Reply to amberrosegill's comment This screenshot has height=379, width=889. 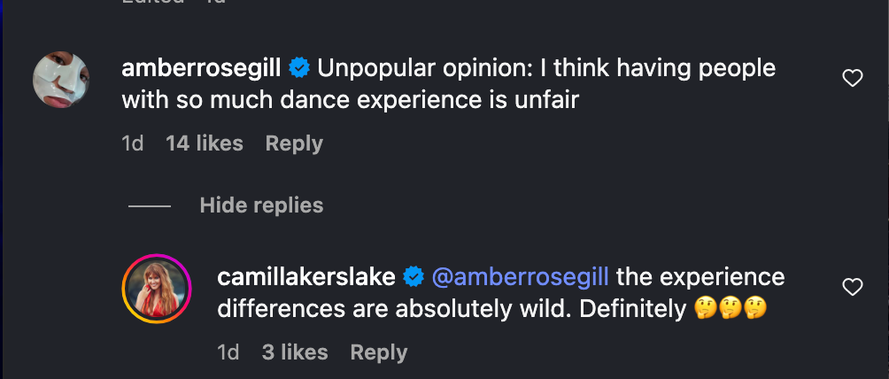(x=294, y=143)
